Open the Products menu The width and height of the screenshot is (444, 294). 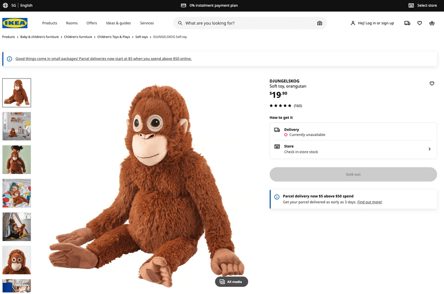[49, 23]
